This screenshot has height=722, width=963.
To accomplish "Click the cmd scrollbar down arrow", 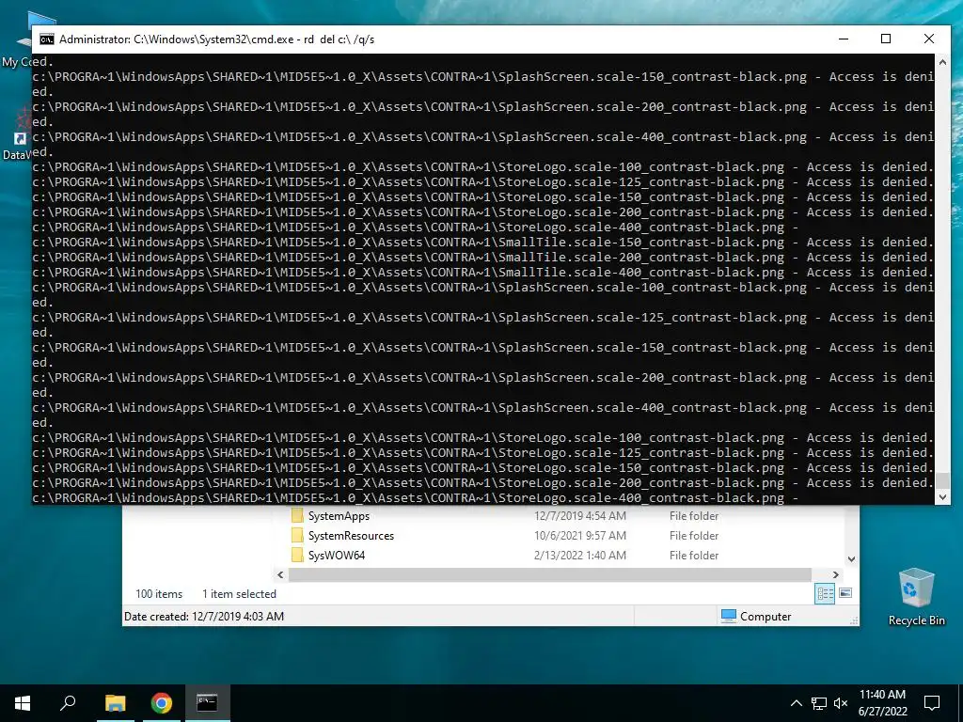I will click(x=942, y=497).
